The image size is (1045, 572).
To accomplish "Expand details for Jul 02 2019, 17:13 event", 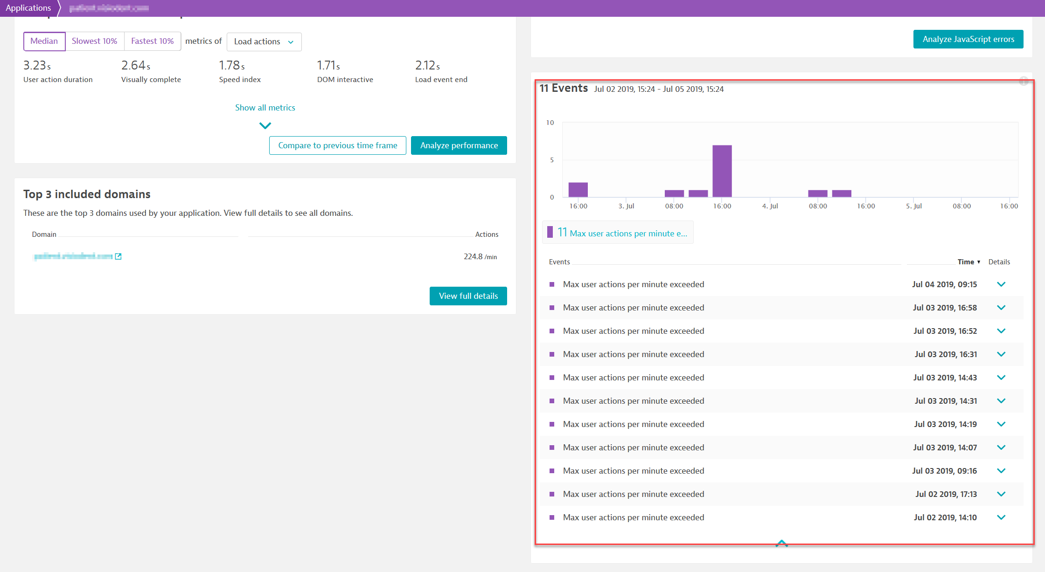I will tap(1001, 494).
